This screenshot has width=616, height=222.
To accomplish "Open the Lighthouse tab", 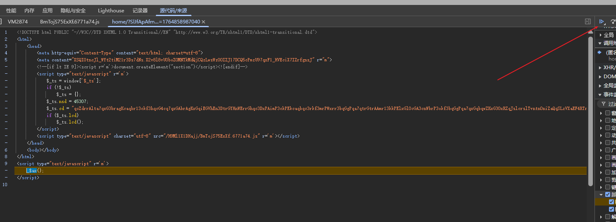I will 111,11.
